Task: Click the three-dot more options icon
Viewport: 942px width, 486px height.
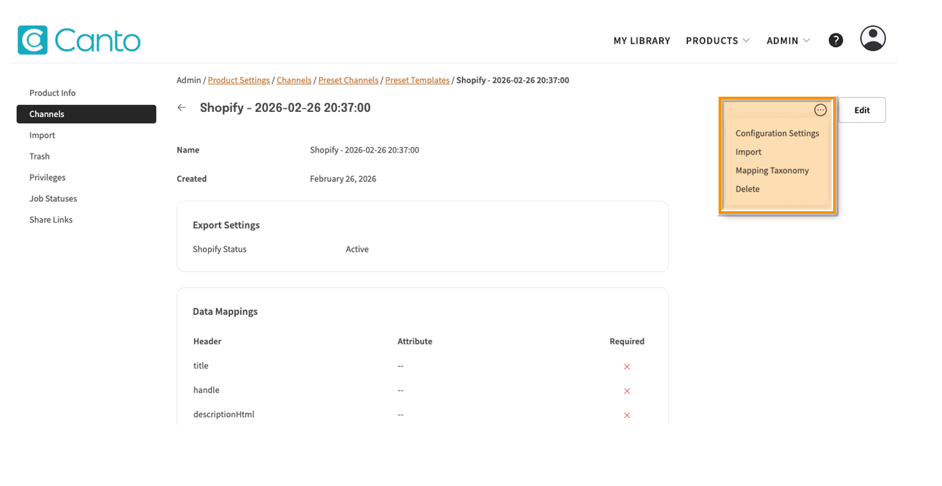Action: click(820, 110)
